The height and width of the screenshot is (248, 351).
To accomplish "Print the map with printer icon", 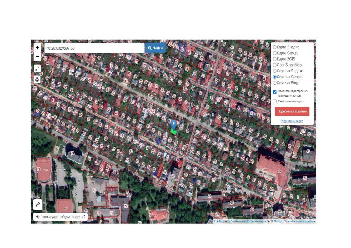I will (38, 79).
